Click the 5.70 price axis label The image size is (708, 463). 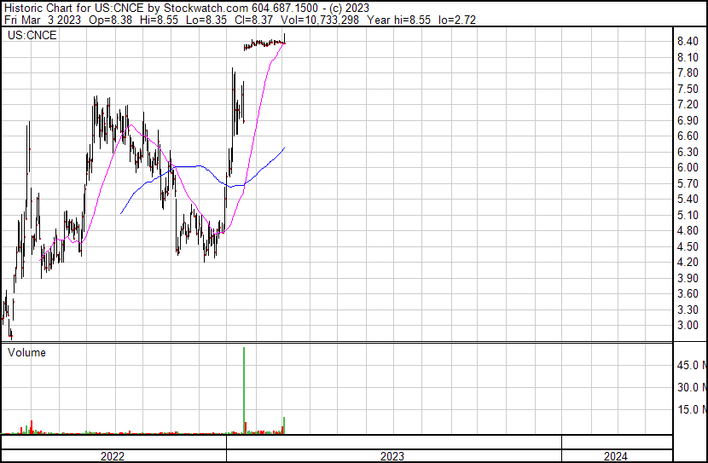coord(688,183)
